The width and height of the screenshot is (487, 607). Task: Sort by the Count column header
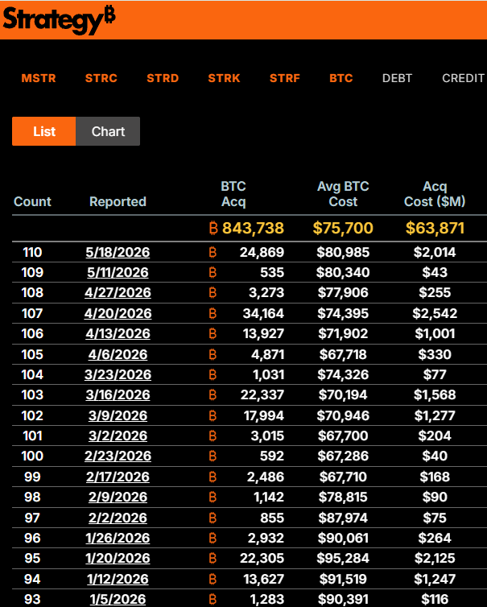pyautogui.click(x=32, y=202)
